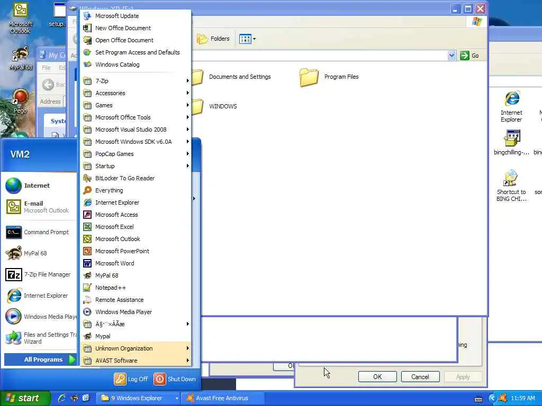Viewport: 542px width, 406px height.
Task: Expand Microsoft Office Tools group
Action: click(135, 117)
